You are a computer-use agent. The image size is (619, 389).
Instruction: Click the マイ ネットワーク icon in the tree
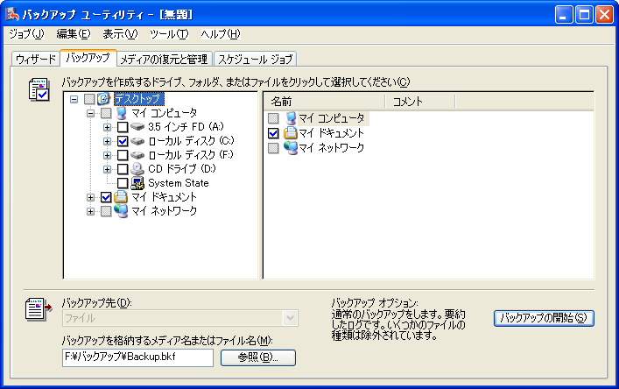[121, 211]
